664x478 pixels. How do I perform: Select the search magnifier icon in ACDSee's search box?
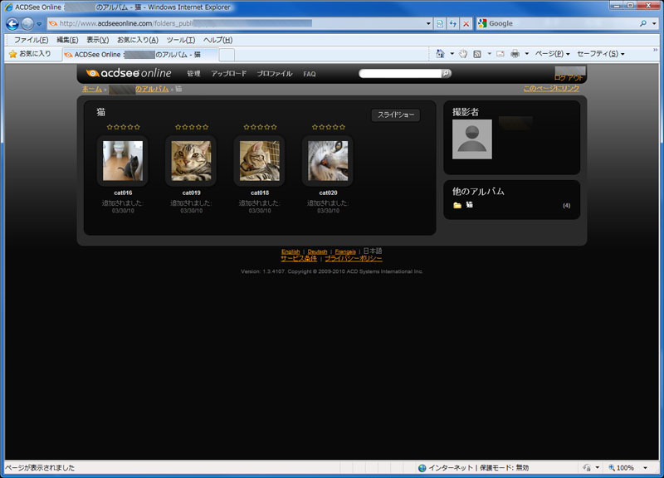(446, 73)
